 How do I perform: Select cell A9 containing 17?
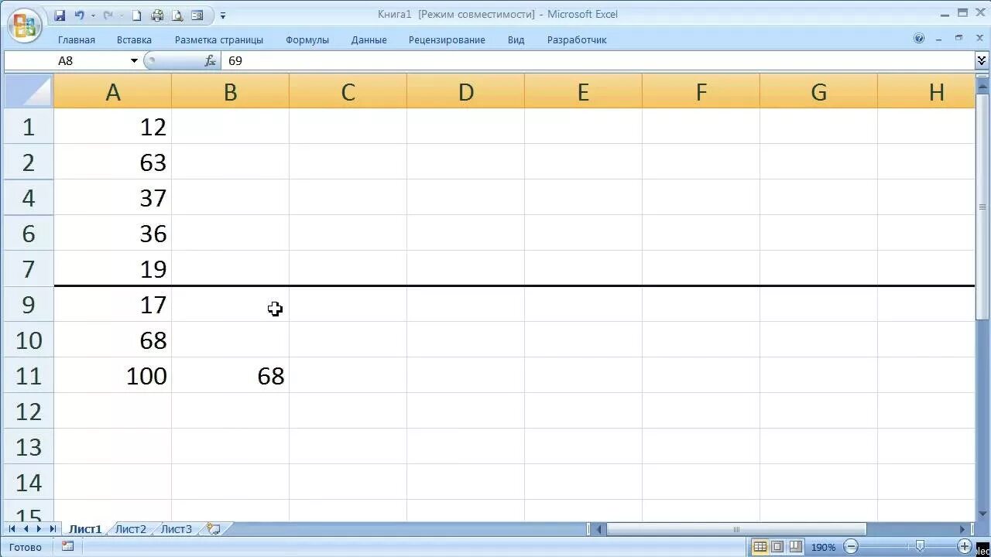113,304
